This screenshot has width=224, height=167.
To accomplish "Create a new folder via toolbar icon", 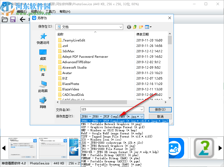I will click(141, 27).
